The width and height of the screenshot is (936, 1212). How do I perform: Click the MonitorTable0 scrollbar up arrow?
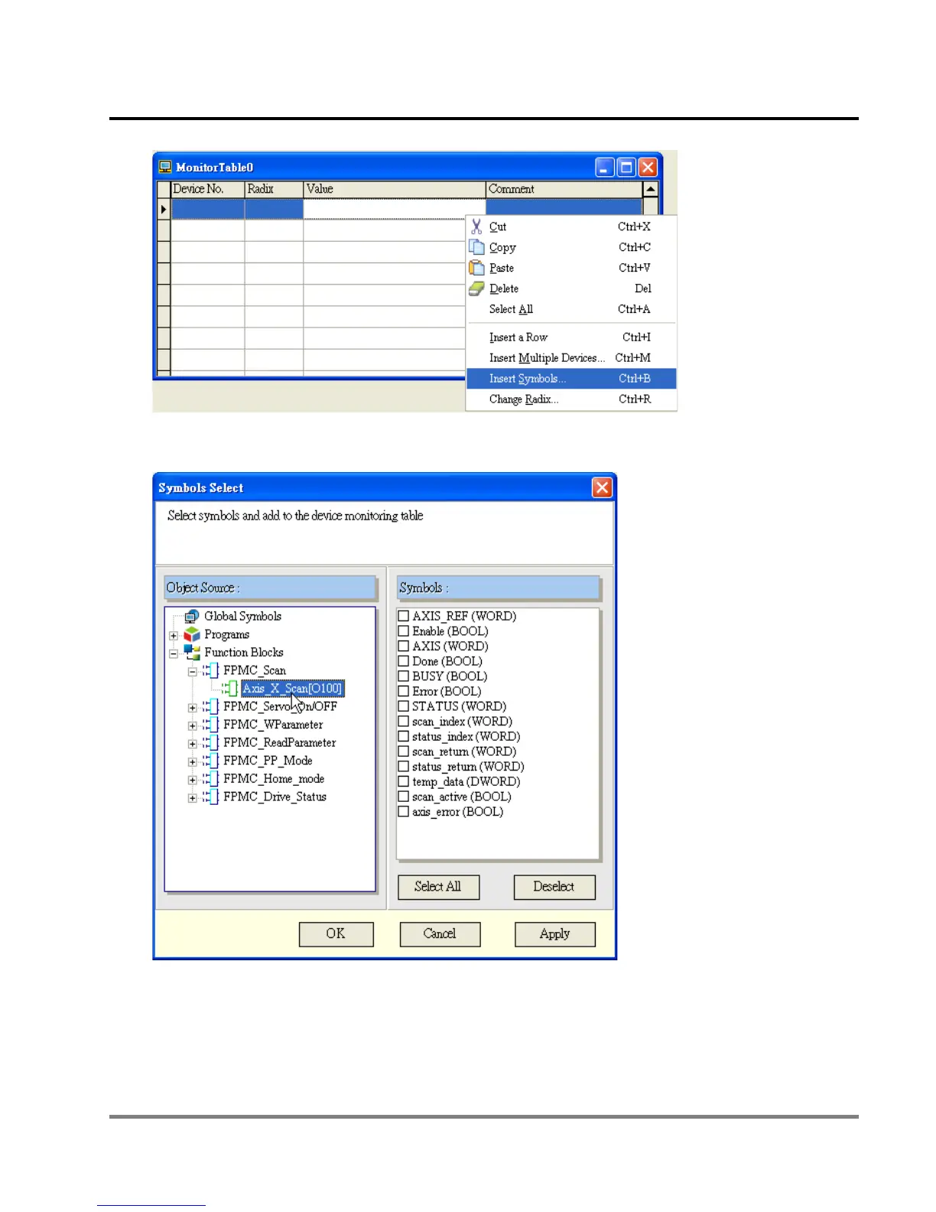(651, 189)
